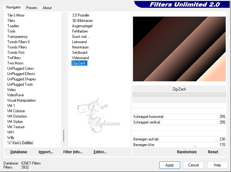Open the Database button
Image resolution: width=231 pixels, height=172 pixels.
[19, 152]
